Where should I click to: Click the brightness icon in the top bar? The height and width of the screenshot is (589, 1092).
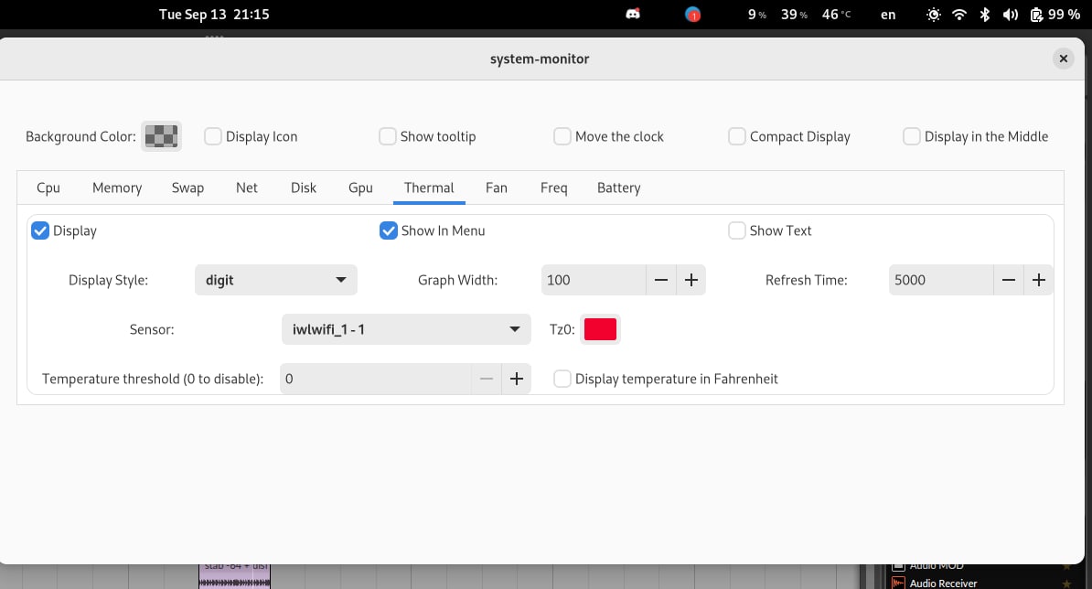(933, 14)
